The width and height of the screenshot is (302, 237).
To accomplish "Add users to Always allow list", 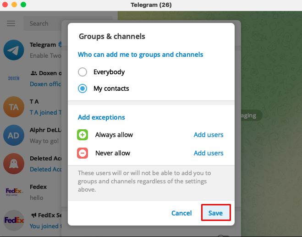I will pos(209,135).
